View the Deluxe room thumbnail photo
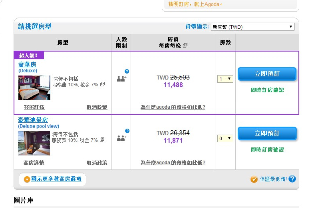312x209 pixels. pyautogui.click(x=34, y=88)
